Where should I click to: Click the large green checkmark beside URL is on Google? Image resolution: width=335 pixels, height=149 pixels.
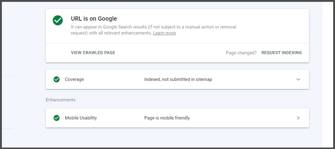pyautogui.click(x=58, y=20)
